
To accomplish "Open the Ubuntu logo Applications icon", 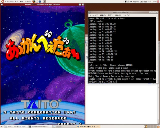I will [x=2, y=1].
